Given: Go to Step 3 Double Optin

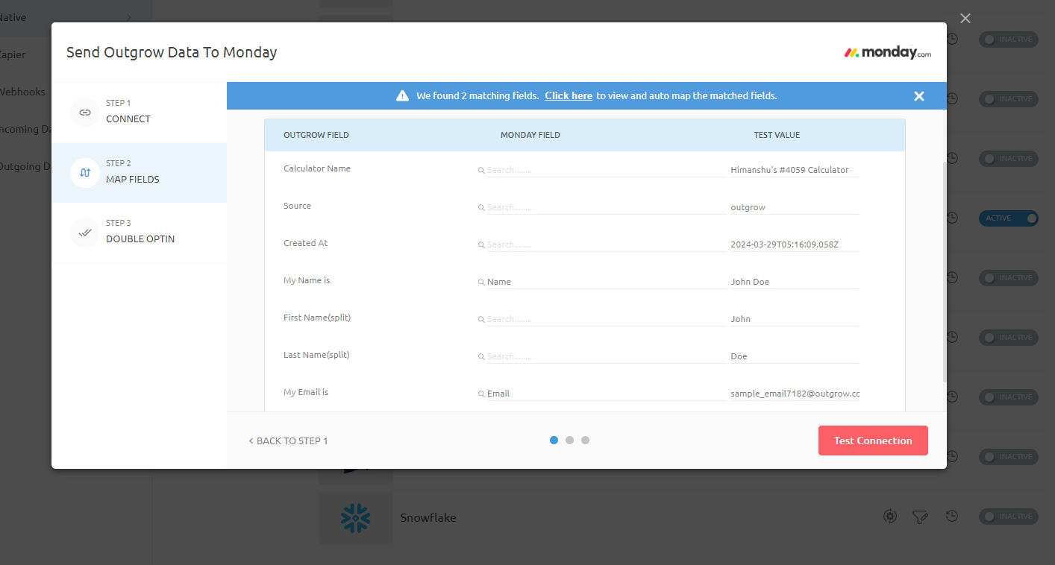Looking at the screenshot, I should pyautogui.click(x=139, y=232).
